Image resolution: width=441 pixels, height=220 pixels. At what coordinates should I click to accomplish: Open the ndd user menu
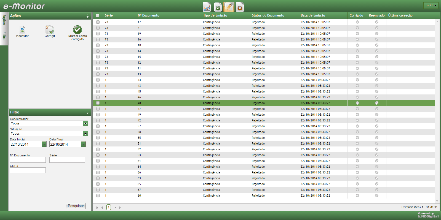coord(431,6)
